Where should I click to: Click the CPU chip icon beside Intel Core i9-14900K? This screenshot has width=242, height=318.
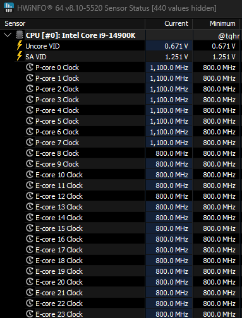[20, 35]
